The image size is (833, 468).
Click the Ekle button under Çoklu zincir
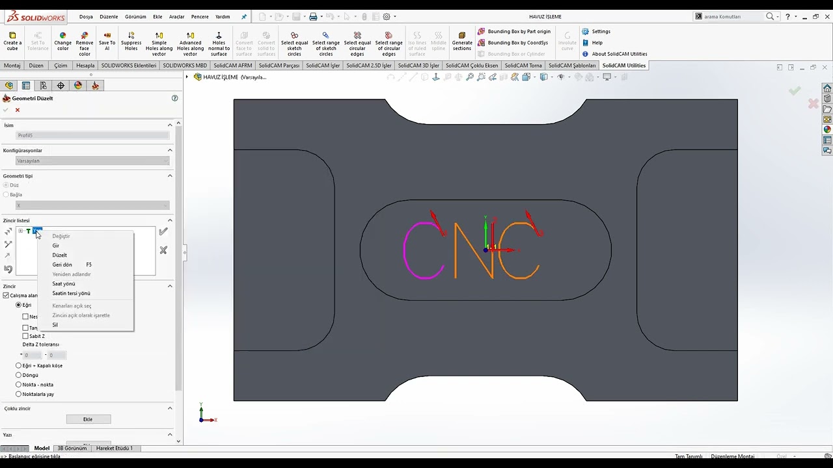[88, 419]
